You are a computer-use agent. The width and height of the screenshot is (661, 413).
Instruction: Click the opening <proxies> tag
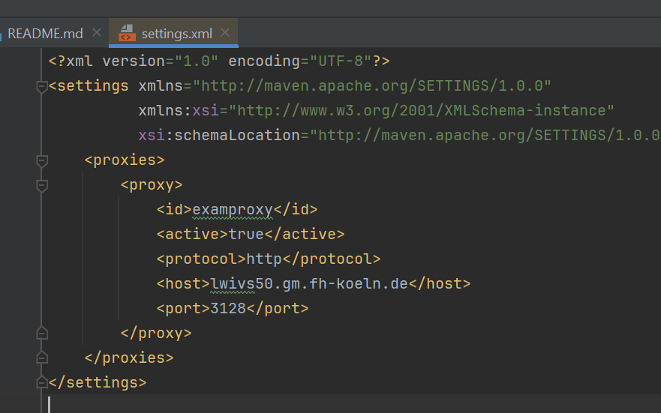pos(125,160)
